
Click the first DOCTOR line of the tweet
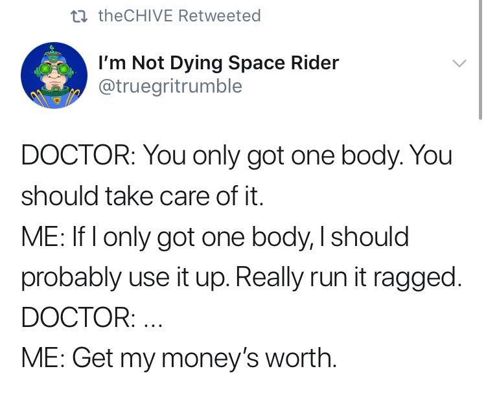tap(237, 155)
